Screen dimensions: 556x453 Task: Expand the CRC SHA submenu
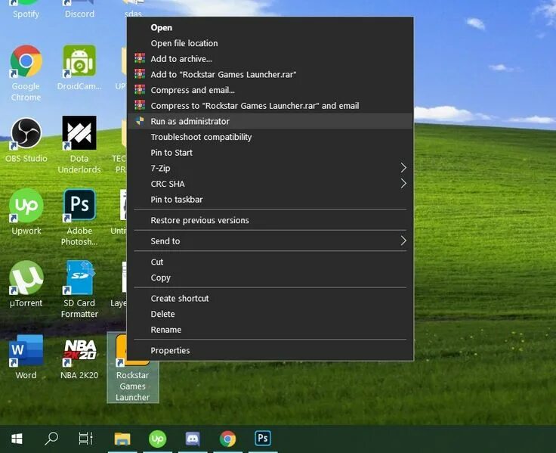[x=270, y=184]
